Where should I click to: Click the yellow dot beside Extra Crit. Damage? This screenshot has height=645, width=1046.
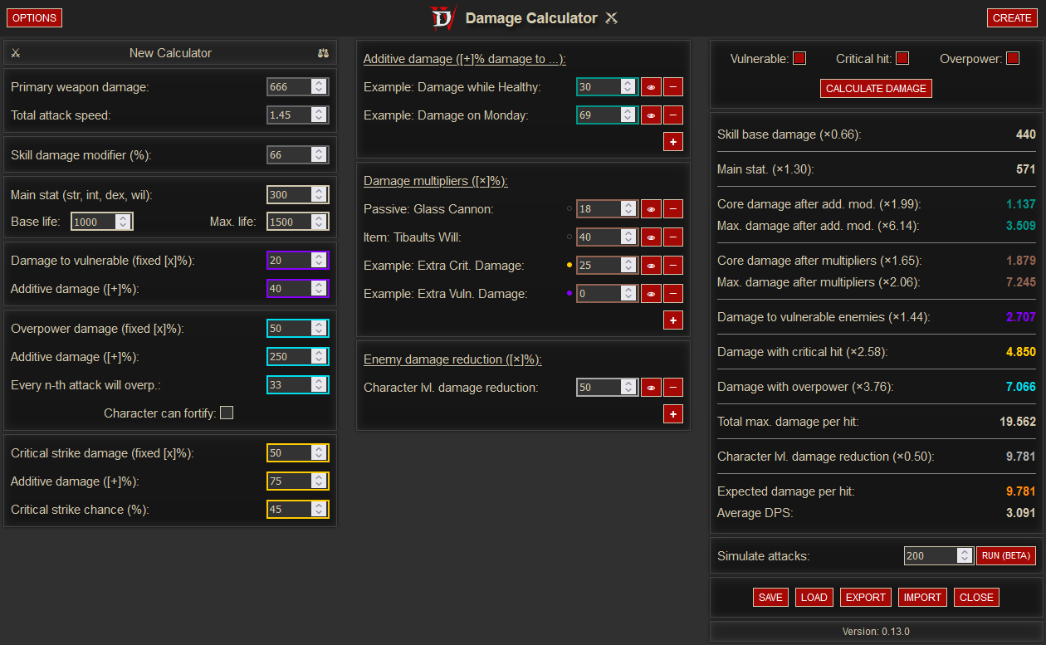tap(569, 266)
